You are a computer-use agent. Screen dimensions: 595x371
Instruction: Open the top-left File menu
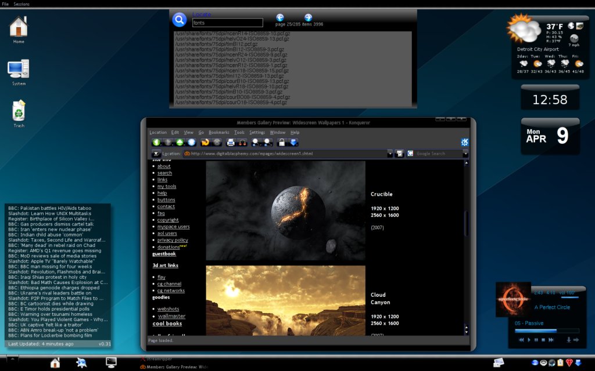(5, 4)
